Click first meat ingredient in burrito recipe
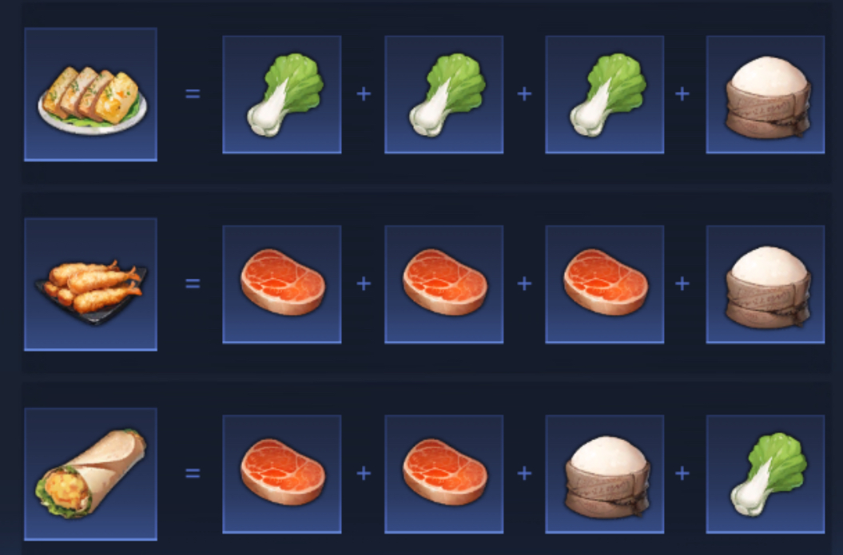843x555 pixels. click(x=282, y=474)
